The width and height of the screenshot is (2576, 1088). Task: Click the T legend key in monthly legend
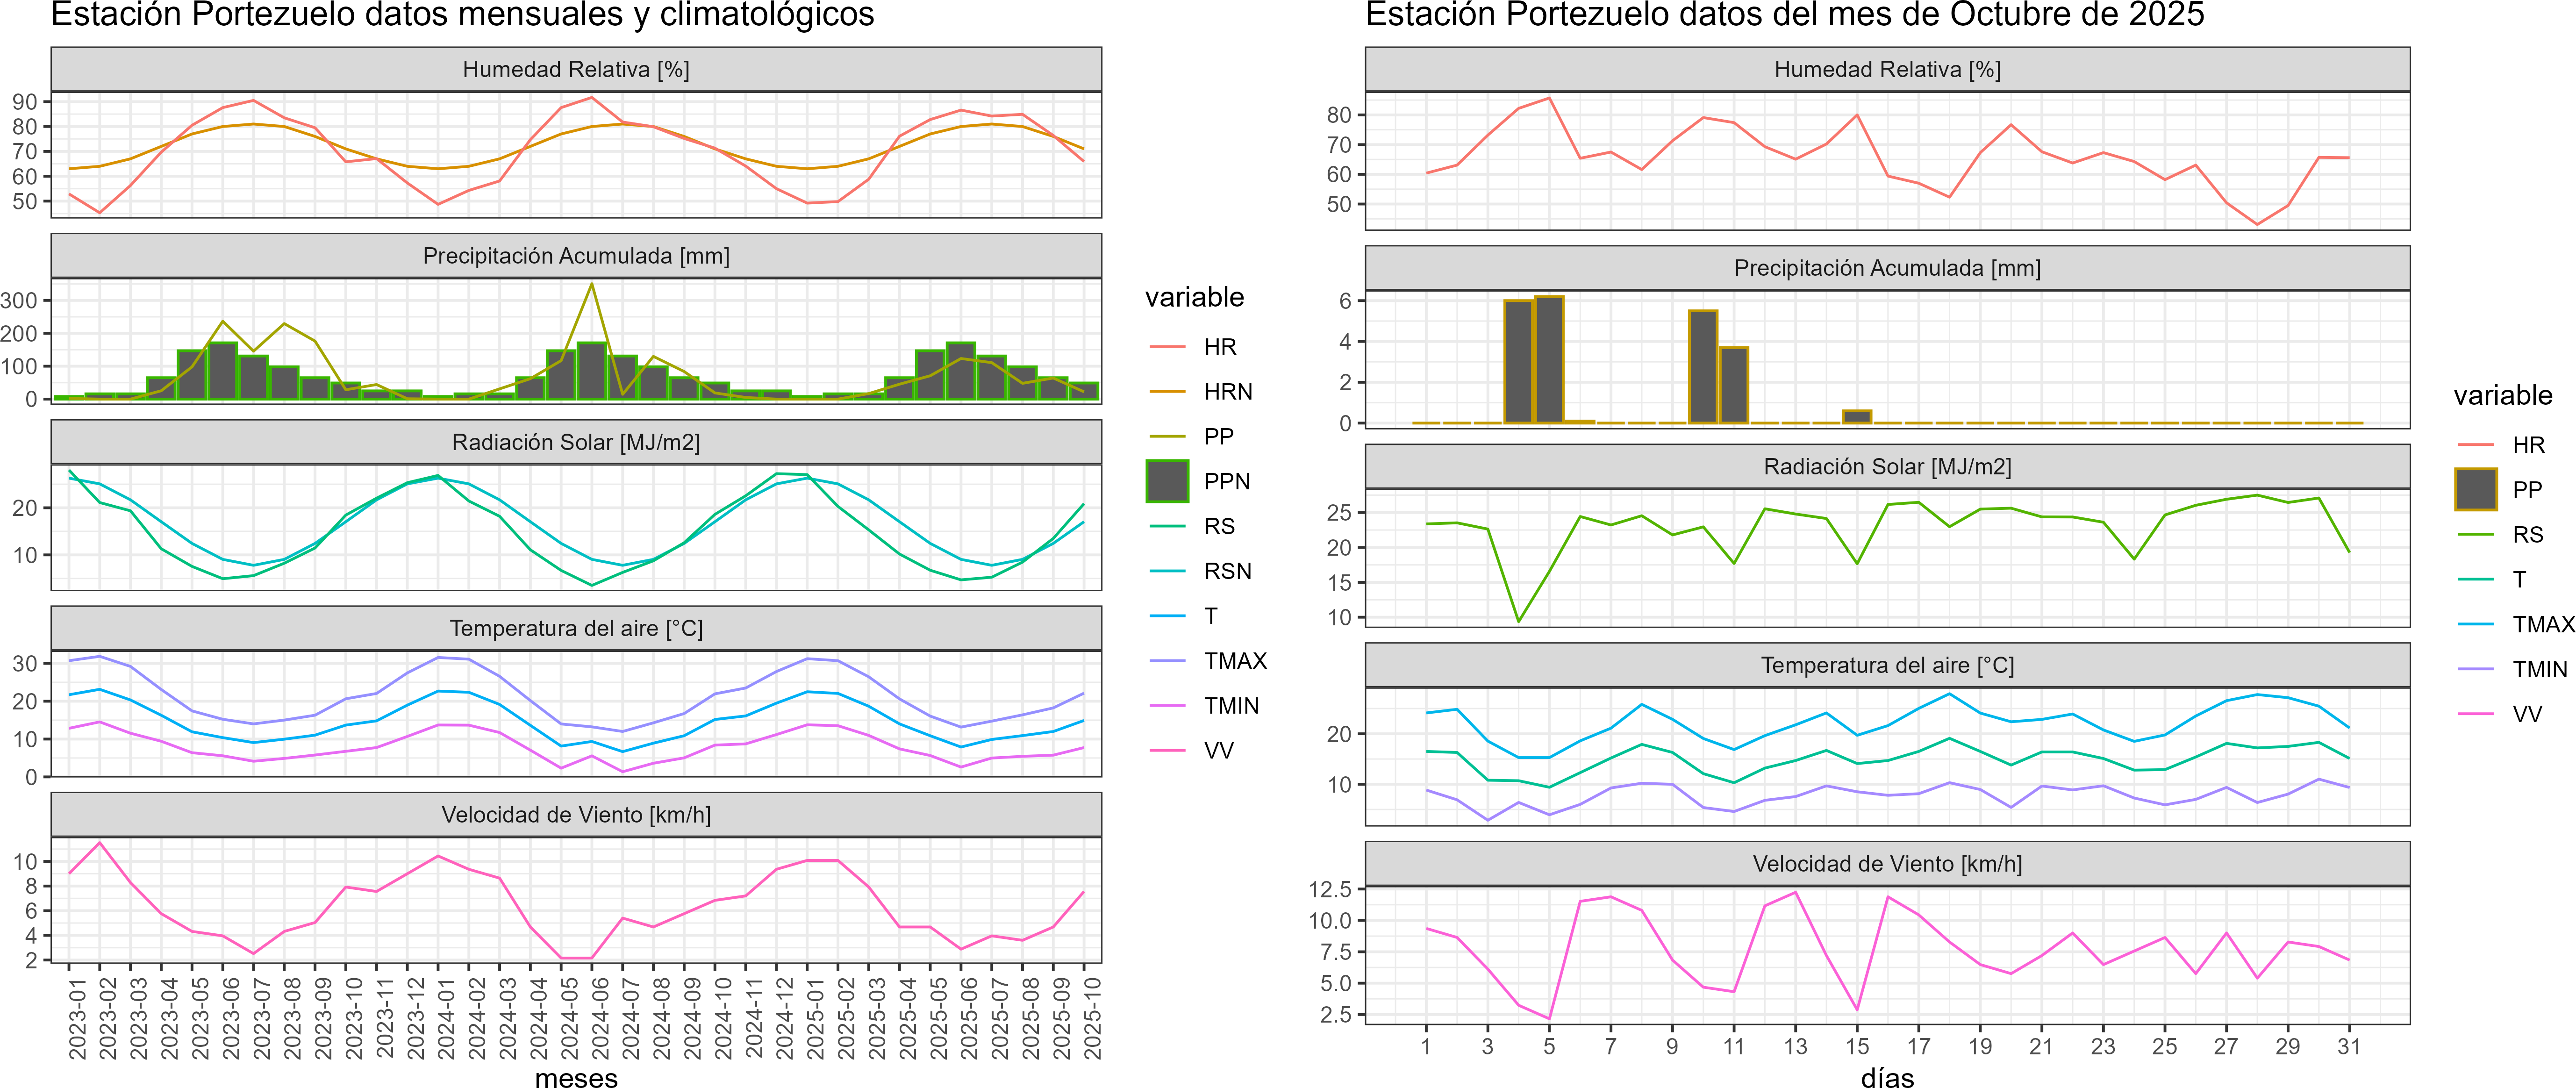(1167, 616)
